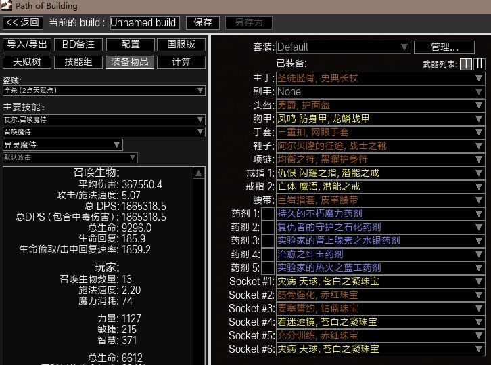Click the stats panel scroll-up arrow

[199, 173]
